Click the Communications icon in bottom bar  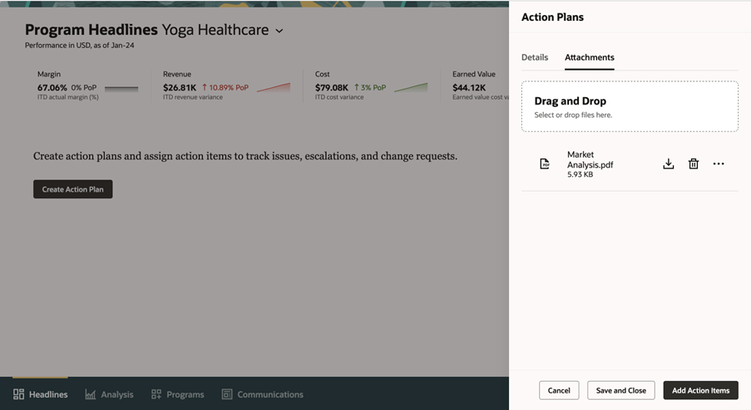[x=227, y=394]
